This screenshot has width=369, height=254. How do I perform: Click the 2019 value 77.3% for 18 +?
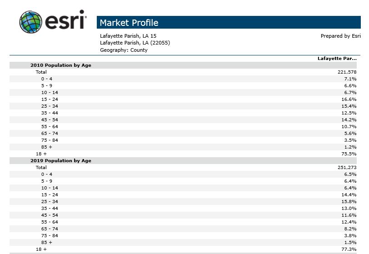349,249
